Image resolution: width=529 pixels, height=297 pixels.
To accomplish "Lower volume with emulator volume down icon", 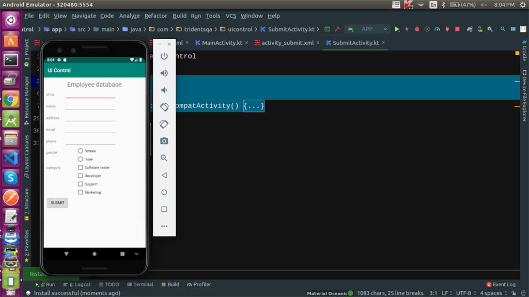I will tap(164, 90).
